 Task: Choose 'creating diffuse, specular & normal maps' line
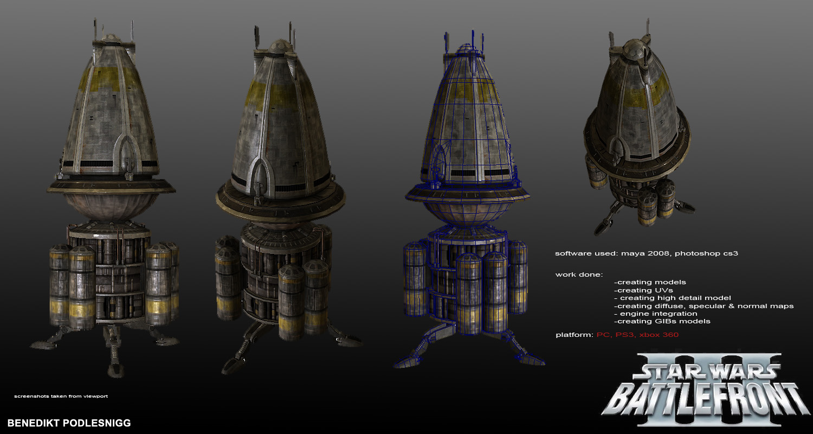point(704,306)
